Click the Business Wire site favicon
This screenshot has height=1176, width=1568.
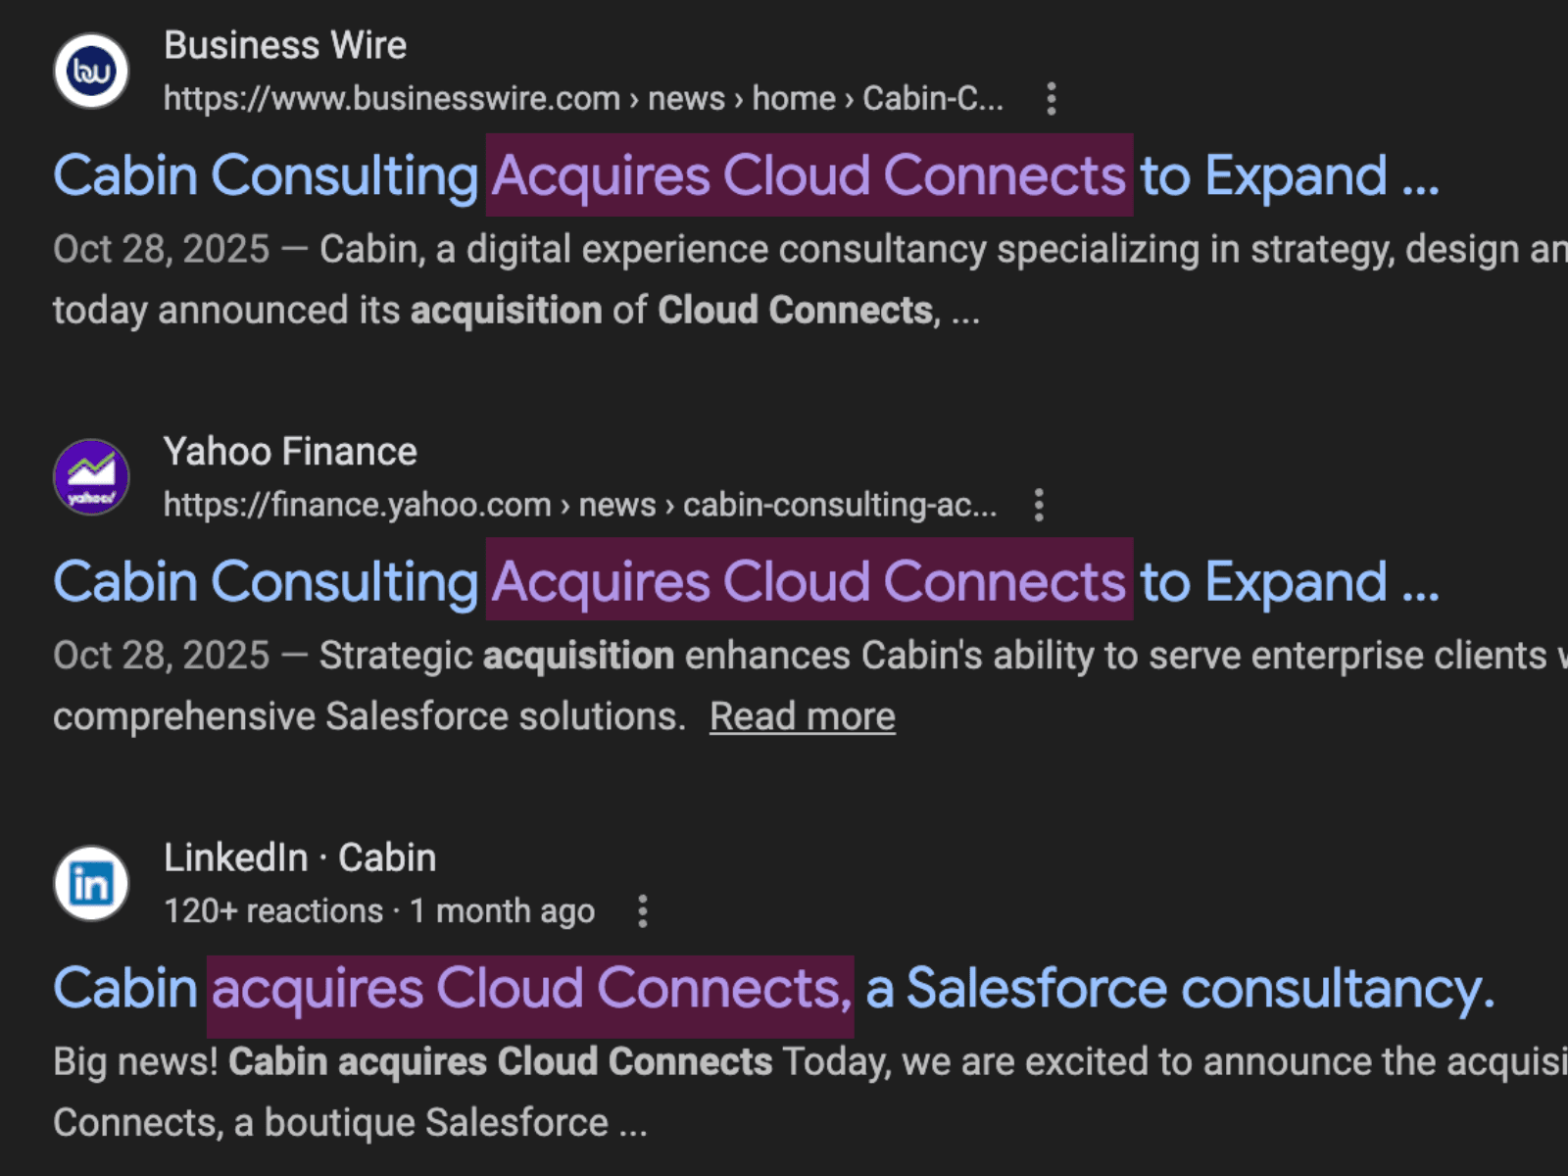pos(91,69)
